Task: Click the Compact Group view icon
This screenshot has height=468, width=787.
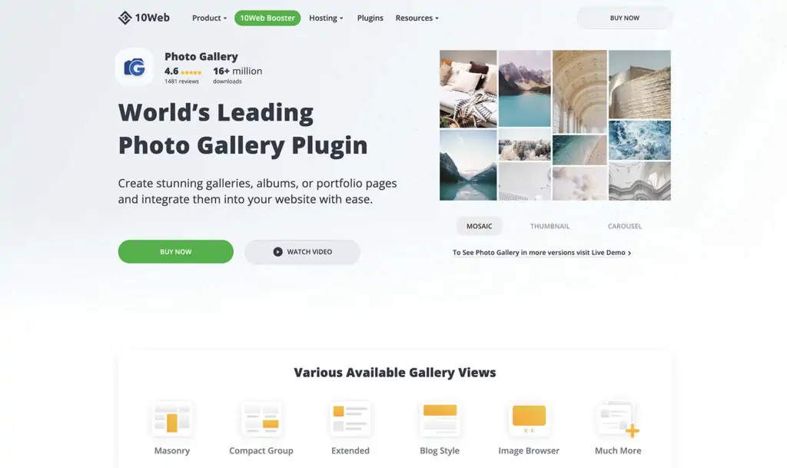Action: coord(261,418)
